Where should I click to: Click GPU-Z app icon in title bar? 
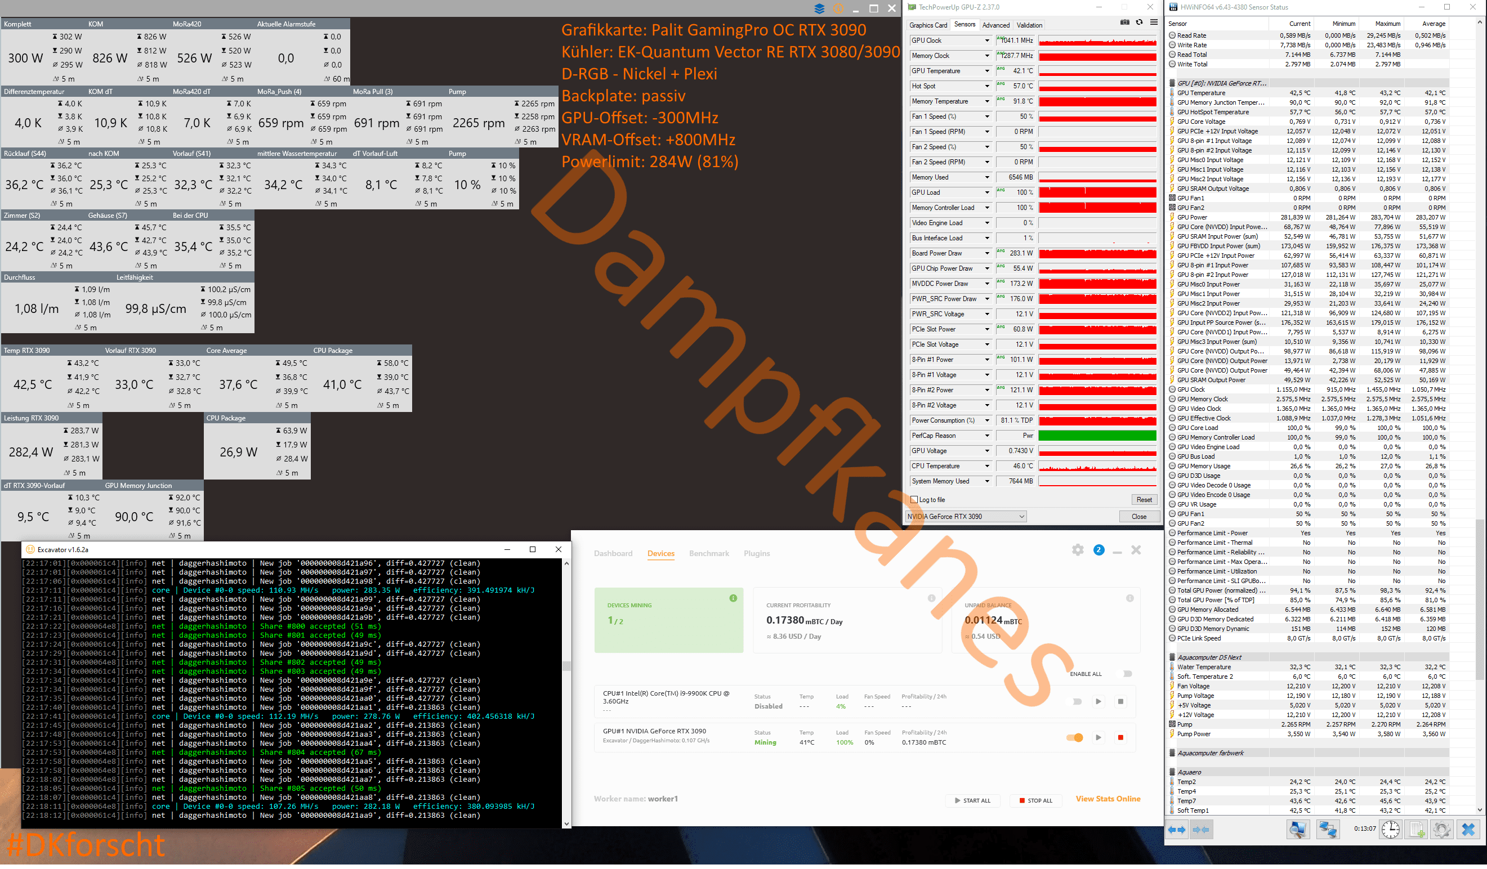tap(912, 7)
